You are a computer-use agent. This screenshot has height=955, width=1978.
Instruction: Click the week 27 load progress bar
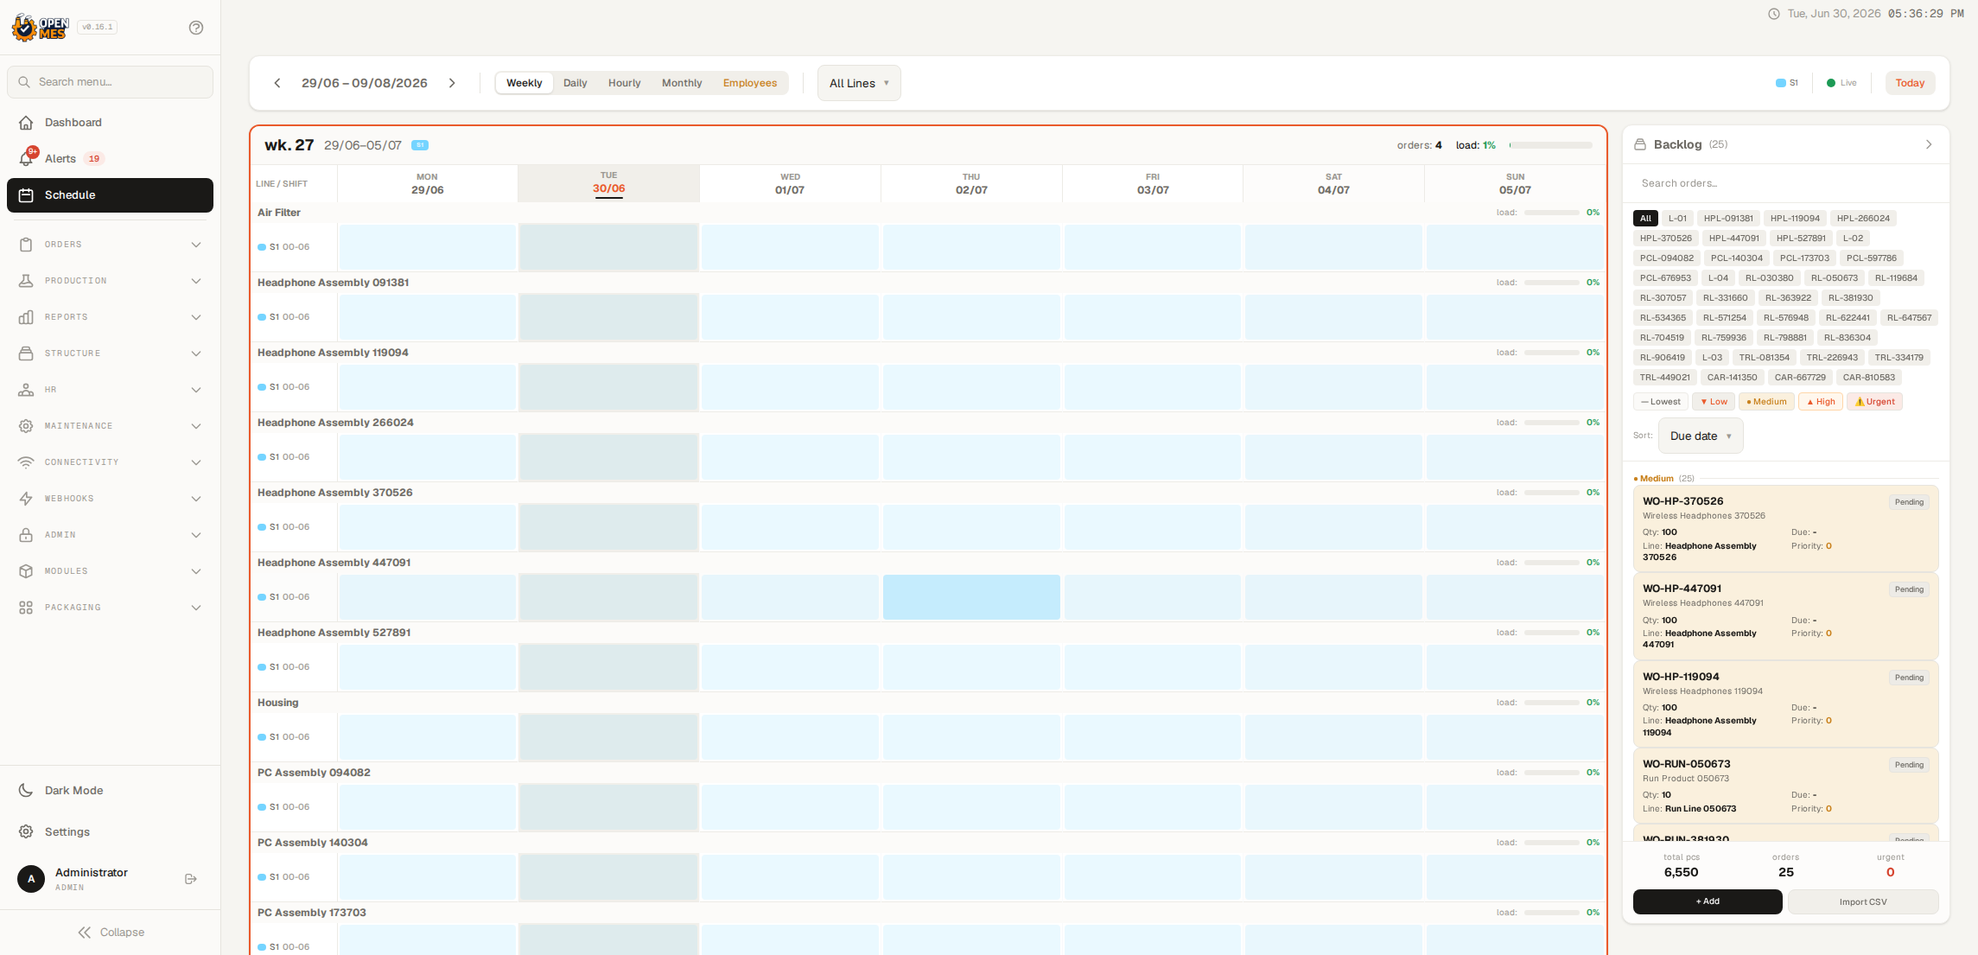1550,145
